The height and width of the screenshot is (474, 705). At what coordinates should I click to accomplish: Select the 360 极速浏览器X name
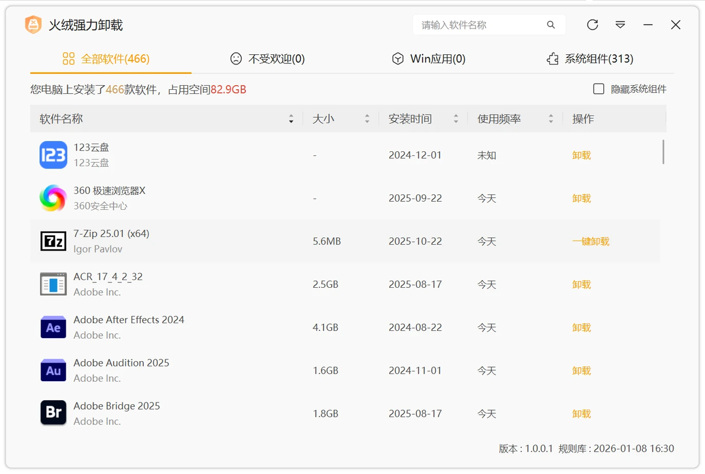pyautogui.click(x=109, y=190)
